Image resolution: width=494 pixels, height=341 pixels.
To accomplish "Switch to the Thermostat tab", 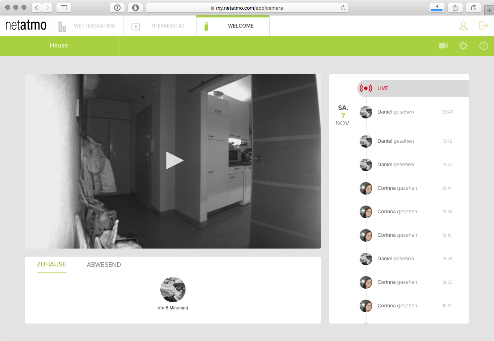I will point(160,26).
